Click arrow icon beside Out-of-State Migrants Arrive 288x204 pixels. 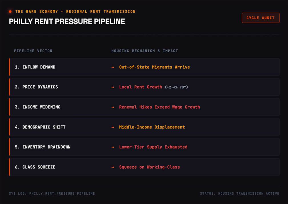click(x=113, y=67)
